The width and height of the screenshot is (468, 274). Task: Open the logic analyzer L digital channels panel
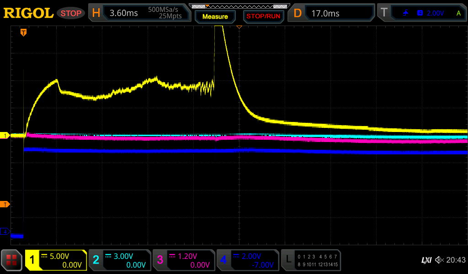[311, 260]
